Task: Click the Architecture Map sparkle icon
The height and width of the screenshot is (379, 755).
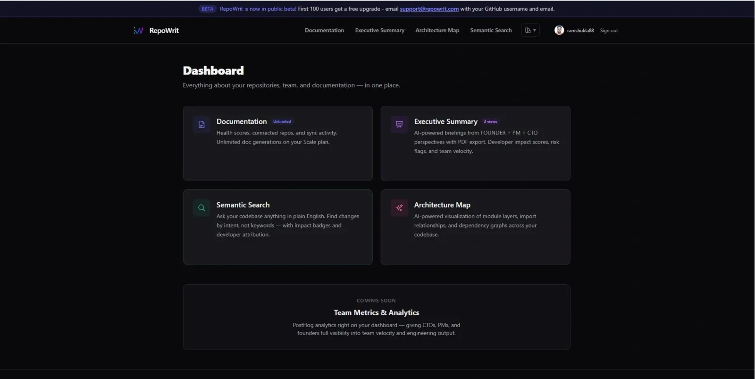Action: tap(399, 208)
